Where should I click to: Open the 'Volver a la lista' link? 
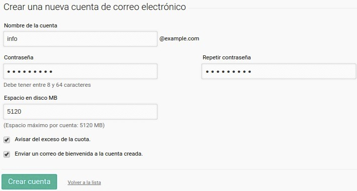point(84,183)
